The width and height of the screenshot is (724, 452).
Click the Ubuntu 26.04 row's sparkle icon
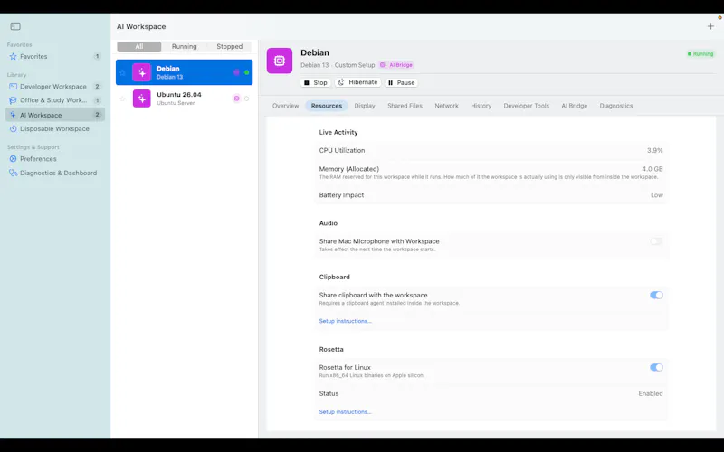(x=142, y=99)
